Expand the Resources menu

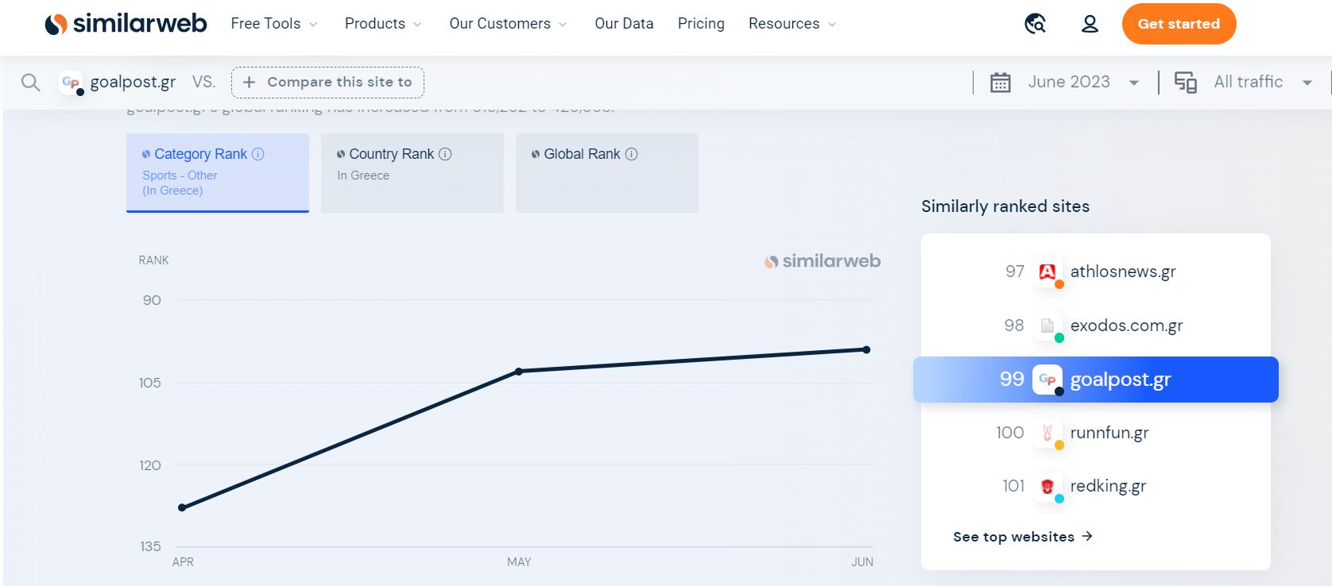click(792, 24)
